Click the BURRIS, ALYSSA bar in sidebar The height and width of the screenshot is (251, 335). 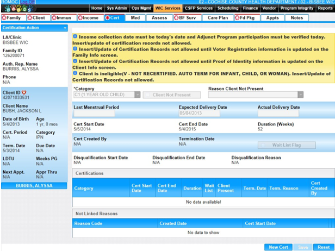34,185
